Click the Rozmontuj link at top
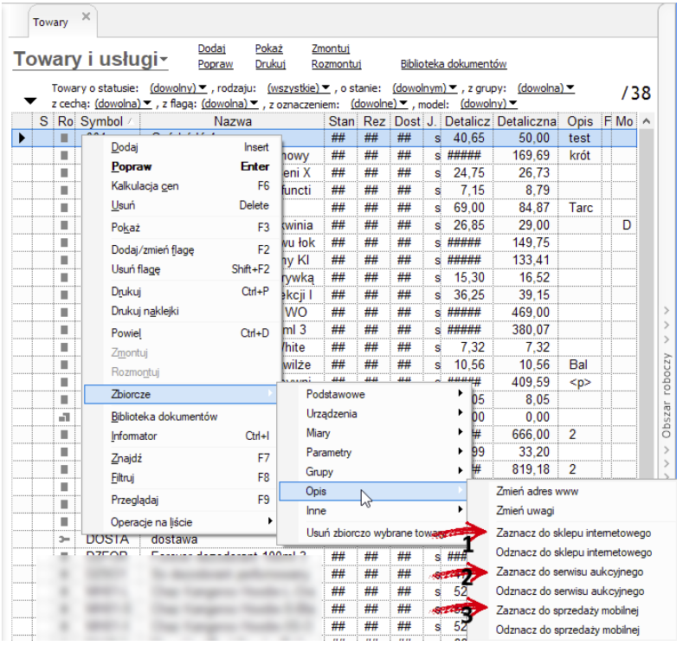The height and width of the screenshot is (646, 683). (336, 64)
